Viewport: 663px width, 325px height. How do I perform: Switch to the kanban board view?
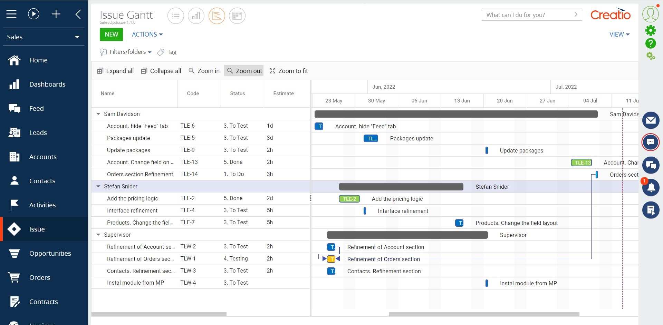point(237,16)
